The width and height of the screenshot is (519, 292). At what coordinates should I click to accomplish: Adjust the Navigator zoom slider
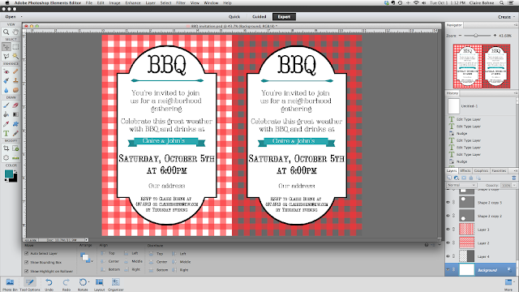tap(476, 36)
